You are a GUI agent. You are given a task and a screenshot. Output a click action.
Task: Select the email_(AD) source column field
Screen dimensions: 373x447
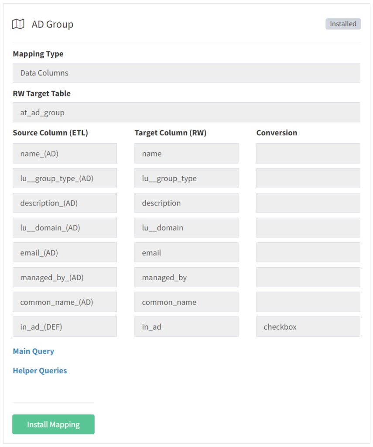[65, 252]
